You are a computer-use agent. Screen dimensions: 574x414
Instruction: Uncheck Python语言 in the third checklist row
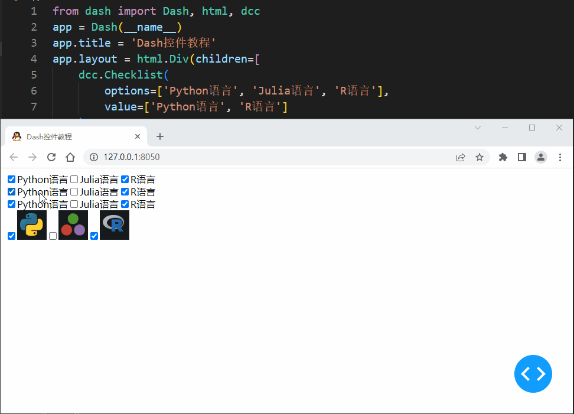(x=11, y=204)
